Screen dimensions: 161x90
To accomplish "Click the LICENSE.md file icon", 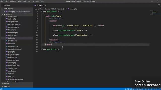I will 7,41.
